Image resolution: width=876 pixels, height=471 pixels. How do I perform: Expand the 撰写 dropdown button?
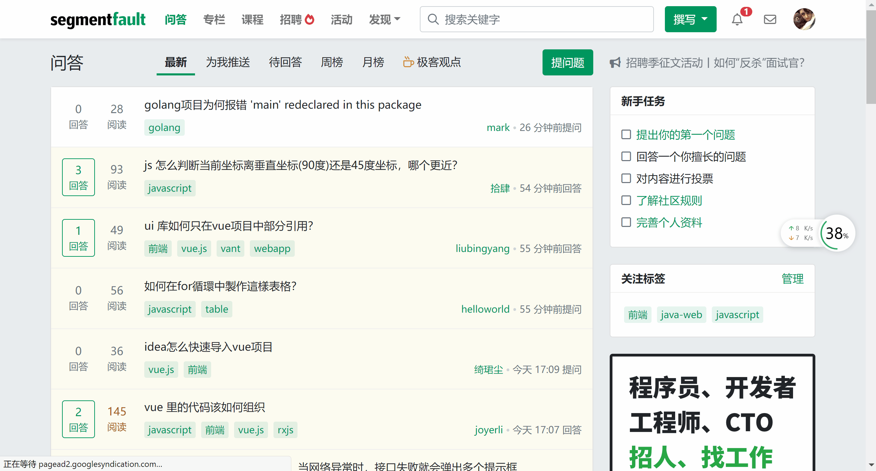coord(690,19)
